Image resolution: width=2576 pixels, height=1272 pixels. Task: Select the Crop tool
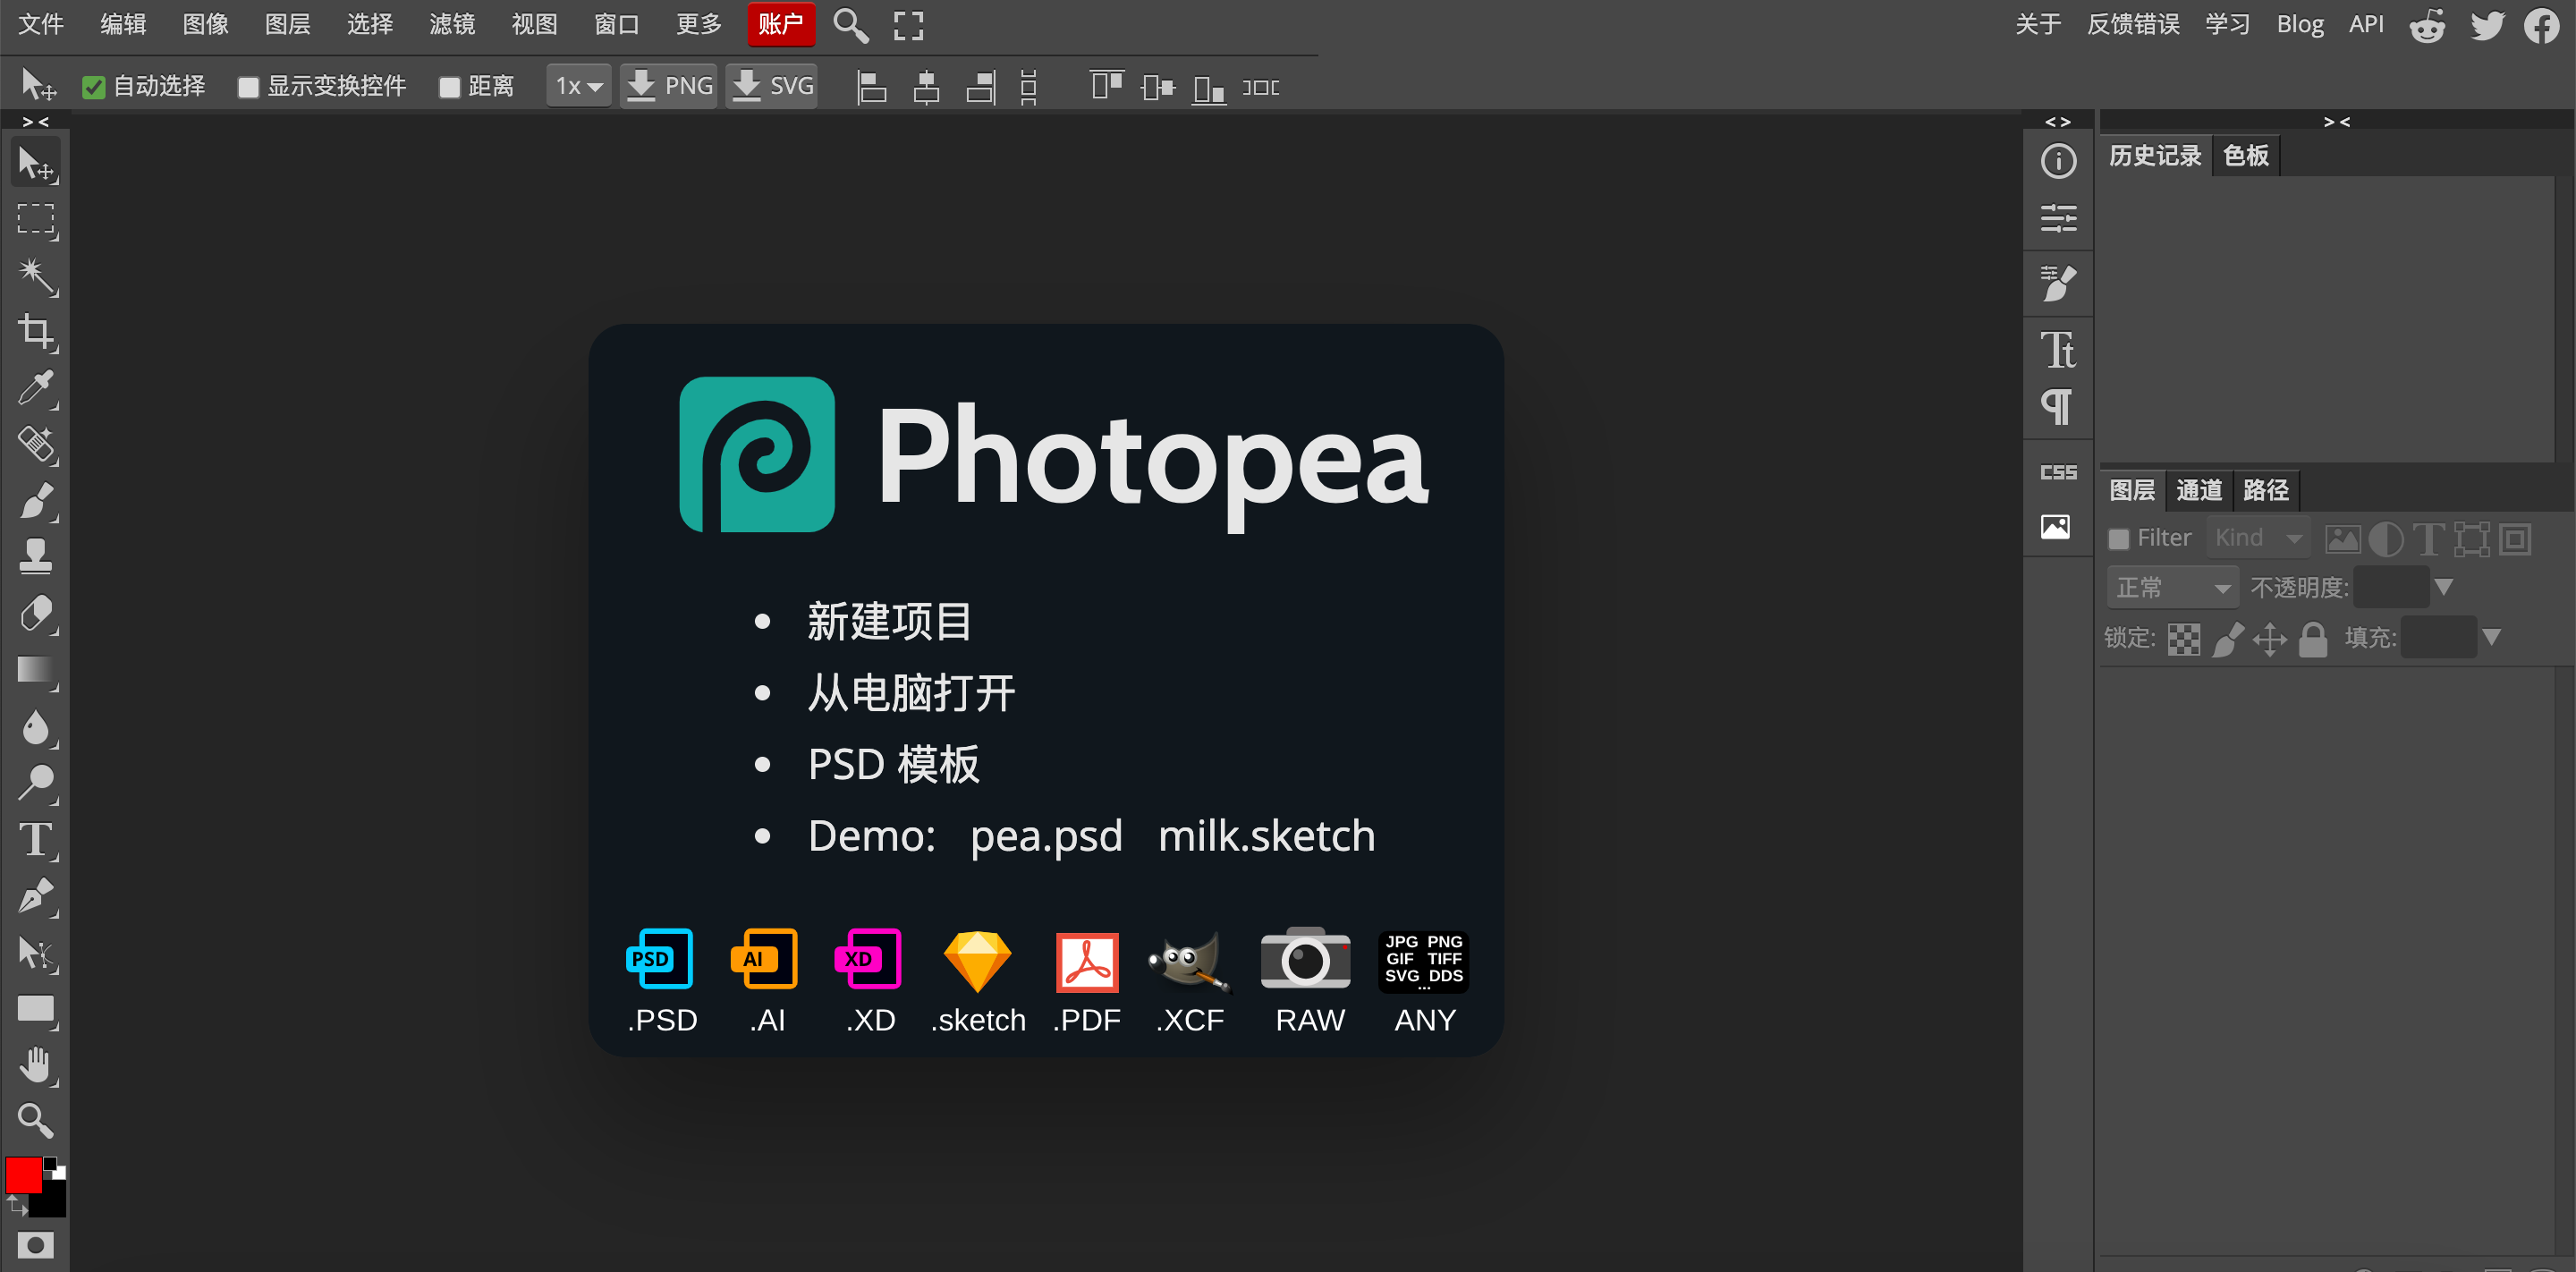[x=36, y=331]
